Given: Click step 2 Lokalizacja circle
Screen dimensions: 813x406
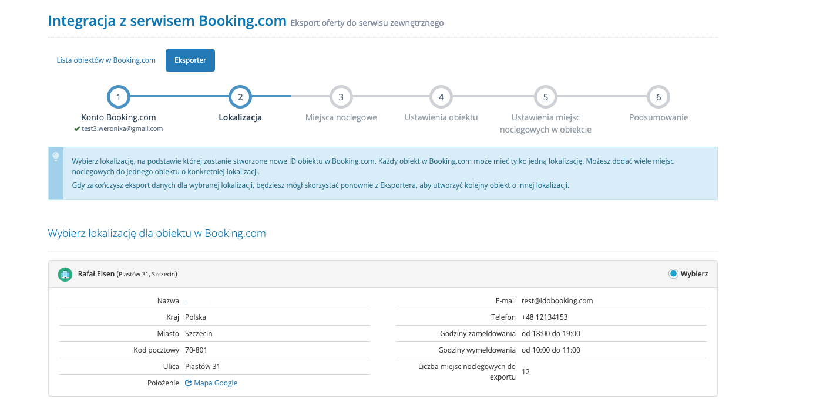Looking at the screenshot, I should point(240,97).
